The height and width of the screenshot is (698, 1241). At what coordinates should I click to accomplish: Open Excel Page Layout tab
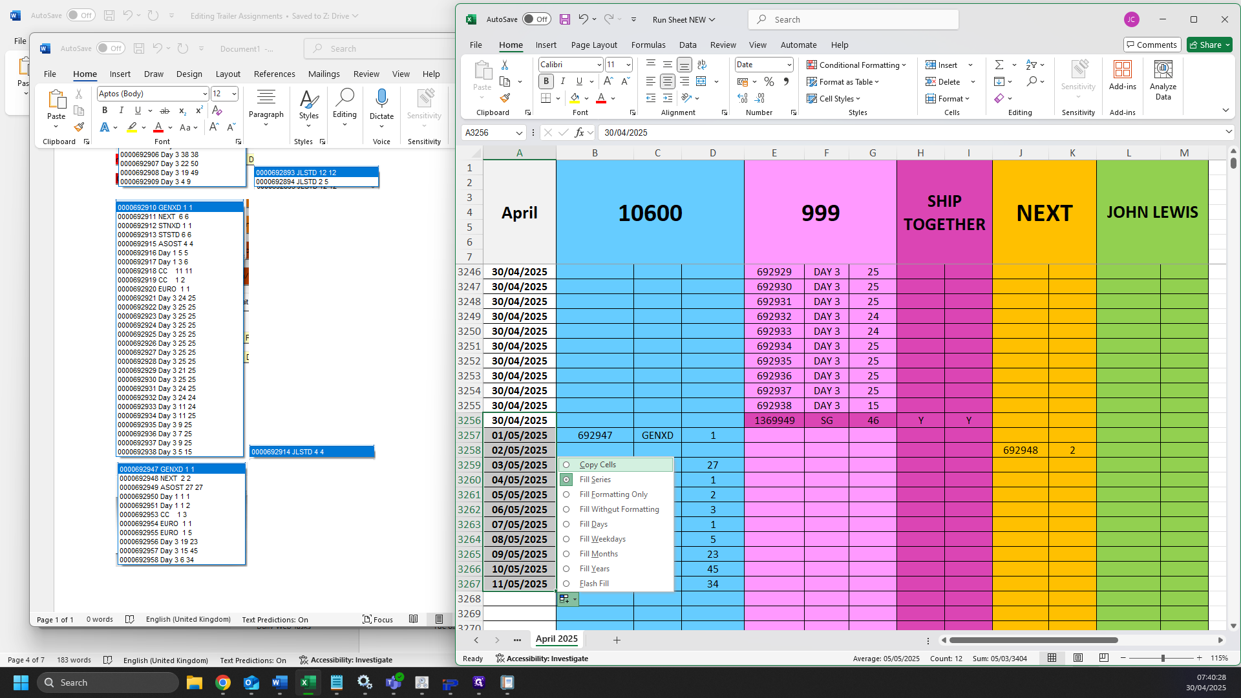click(x=594, y=45)
